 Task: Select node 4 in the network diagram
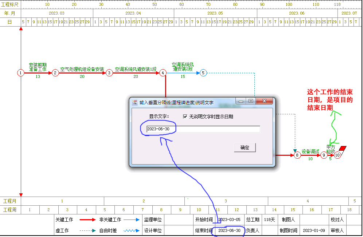[x=163, y=73]
